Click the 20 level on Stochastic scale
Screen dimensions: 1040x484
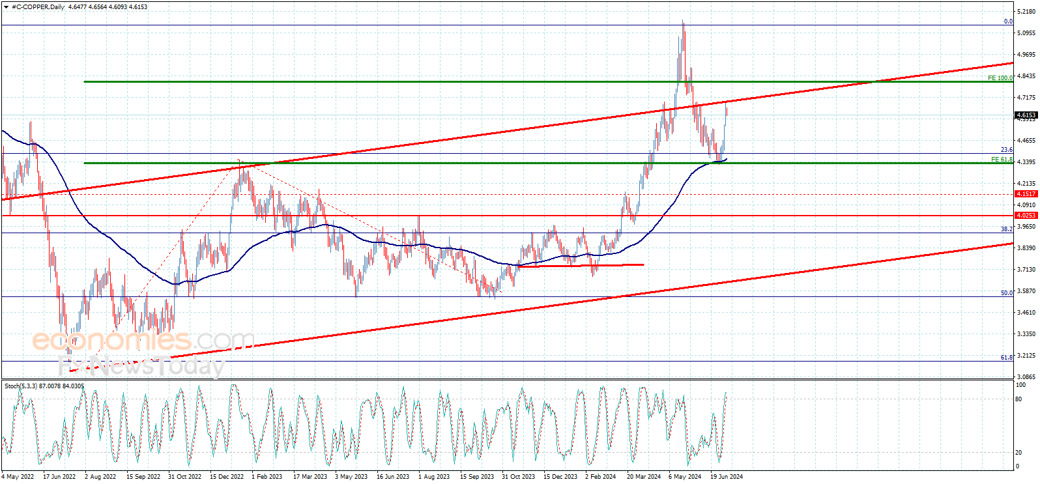coord(1019,452)
